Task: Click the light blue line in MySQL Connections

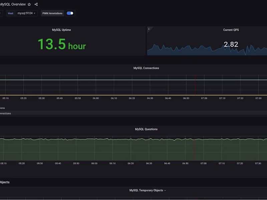Action: (133, 80)
